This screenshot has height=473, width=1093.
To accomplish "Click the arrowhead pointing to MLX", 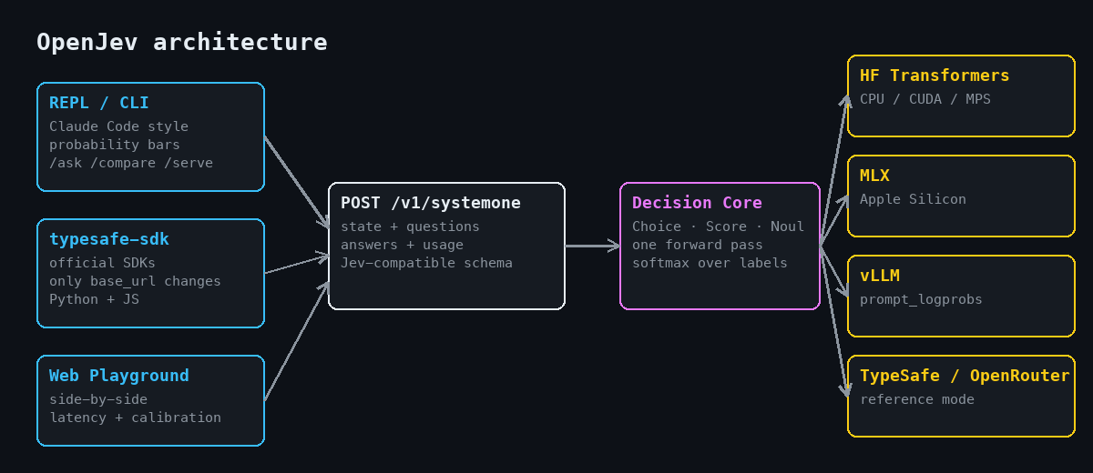I will pyautogui.click(x=843, y=199).
